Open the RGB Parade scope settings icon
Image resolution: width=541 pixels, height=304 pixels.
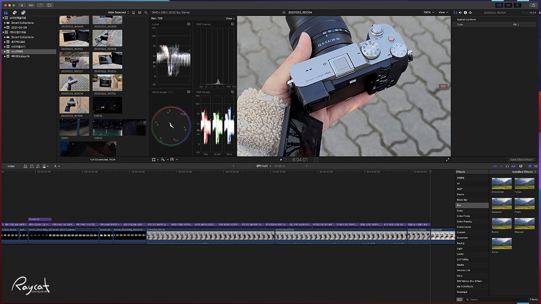[232, 92]
